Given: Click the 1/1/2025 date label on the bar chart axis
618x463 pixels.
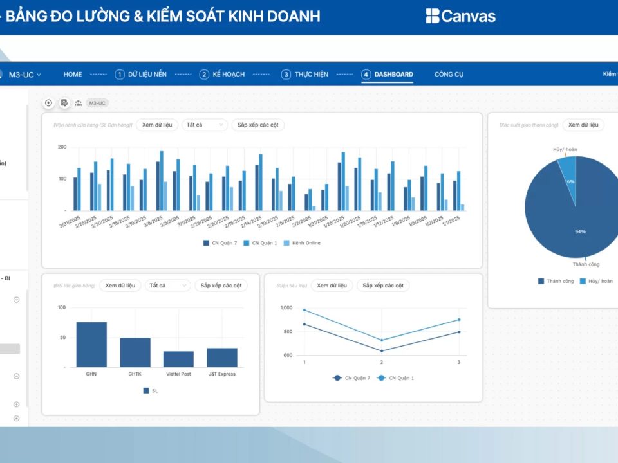Looking at the screenshot, I should pyautogui.click(x=451, y=221).
